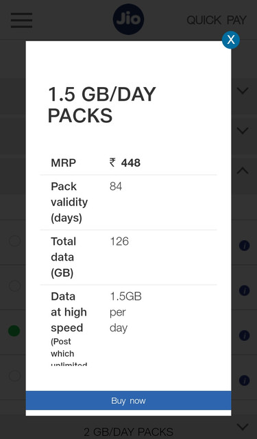
Task: Buy the 448 rupee pack now
Action: (128, 401)
